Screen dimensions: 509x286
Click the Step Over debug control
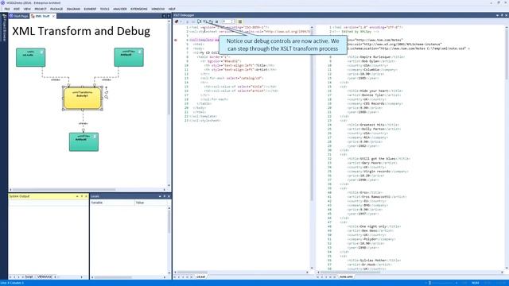pos(205,21)
